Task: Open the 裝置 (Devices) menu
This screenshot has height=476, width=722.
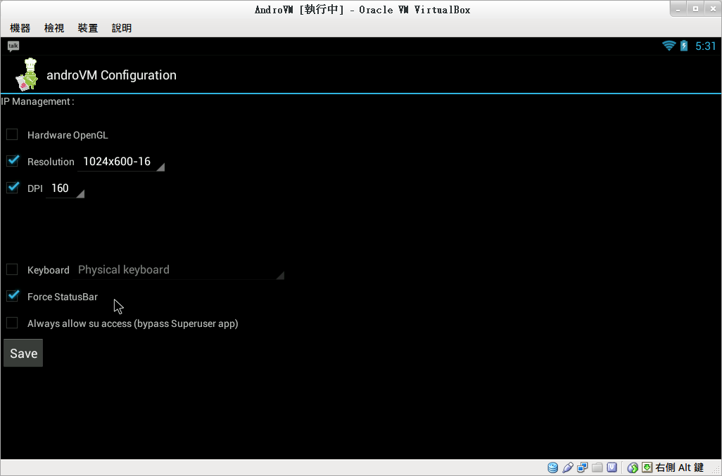Action: point(87,28)
